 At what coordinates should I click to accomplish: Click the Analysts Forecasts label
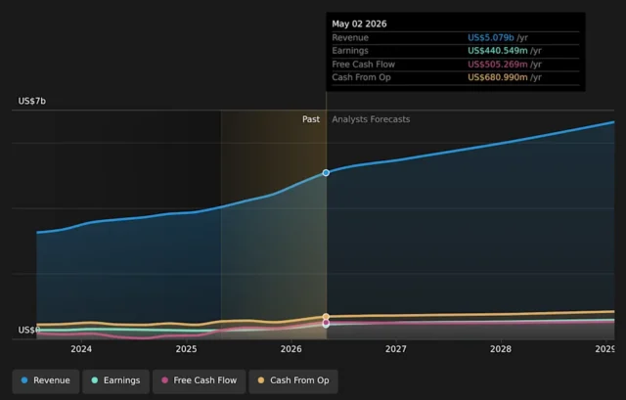pyautogui.click(x=371, y=119)
